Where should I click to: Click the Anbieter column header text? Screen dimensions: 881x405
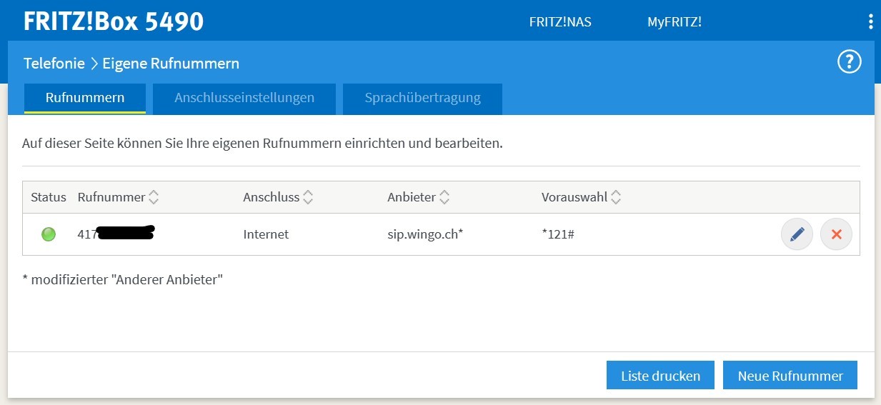click(x=412, y=197)
